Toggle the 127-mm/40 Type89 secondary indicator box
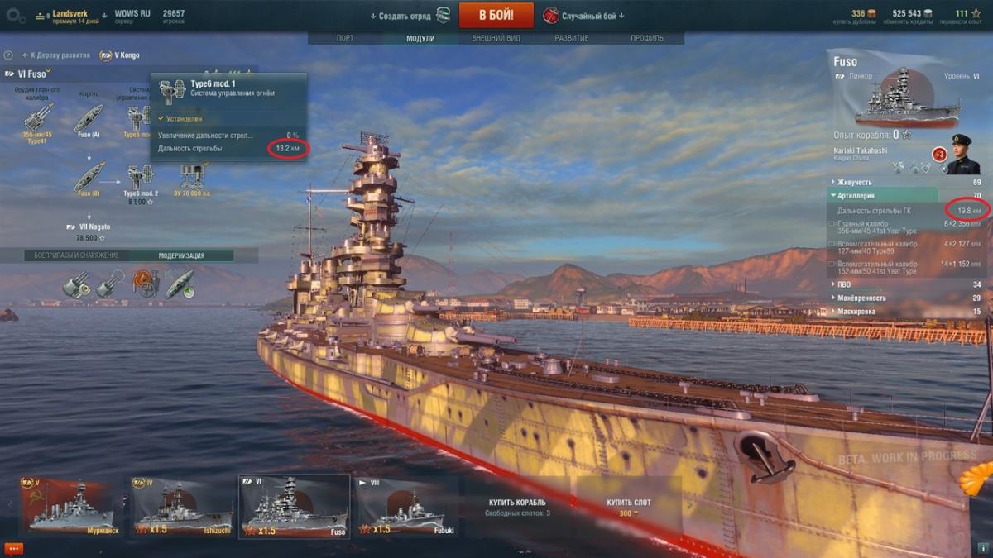Screen dimensions: 993x558 click(832, 245)
